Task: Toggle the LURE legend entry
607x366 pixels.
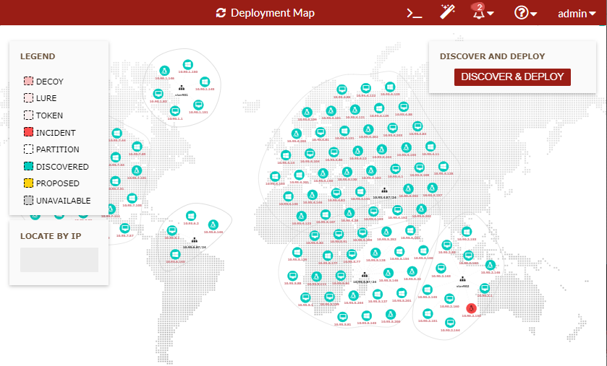Action: point(29,98)
